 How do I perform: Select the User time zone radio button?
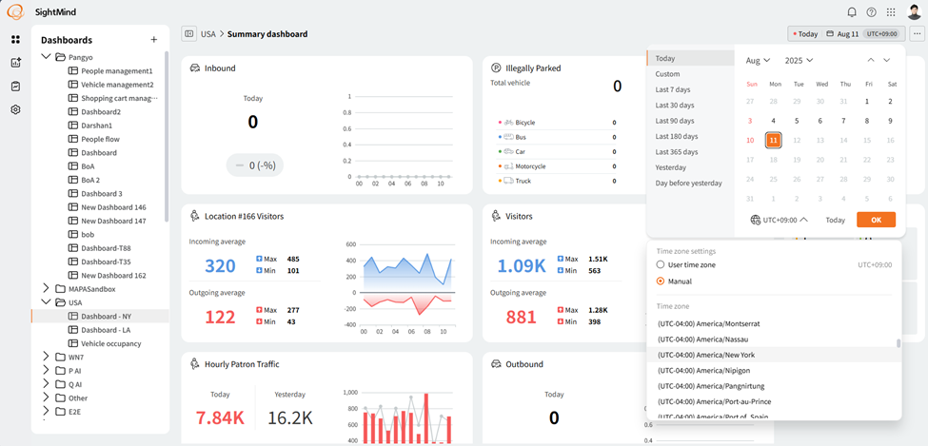(661, 264)
